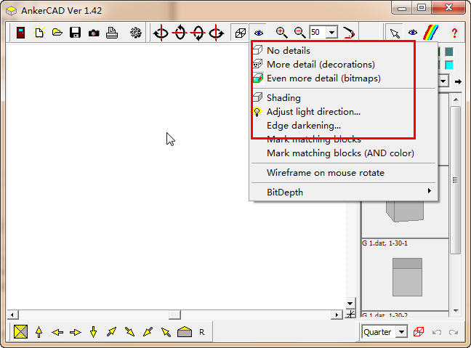
Task: Move block down with yellow arrow
Action: 94,332
